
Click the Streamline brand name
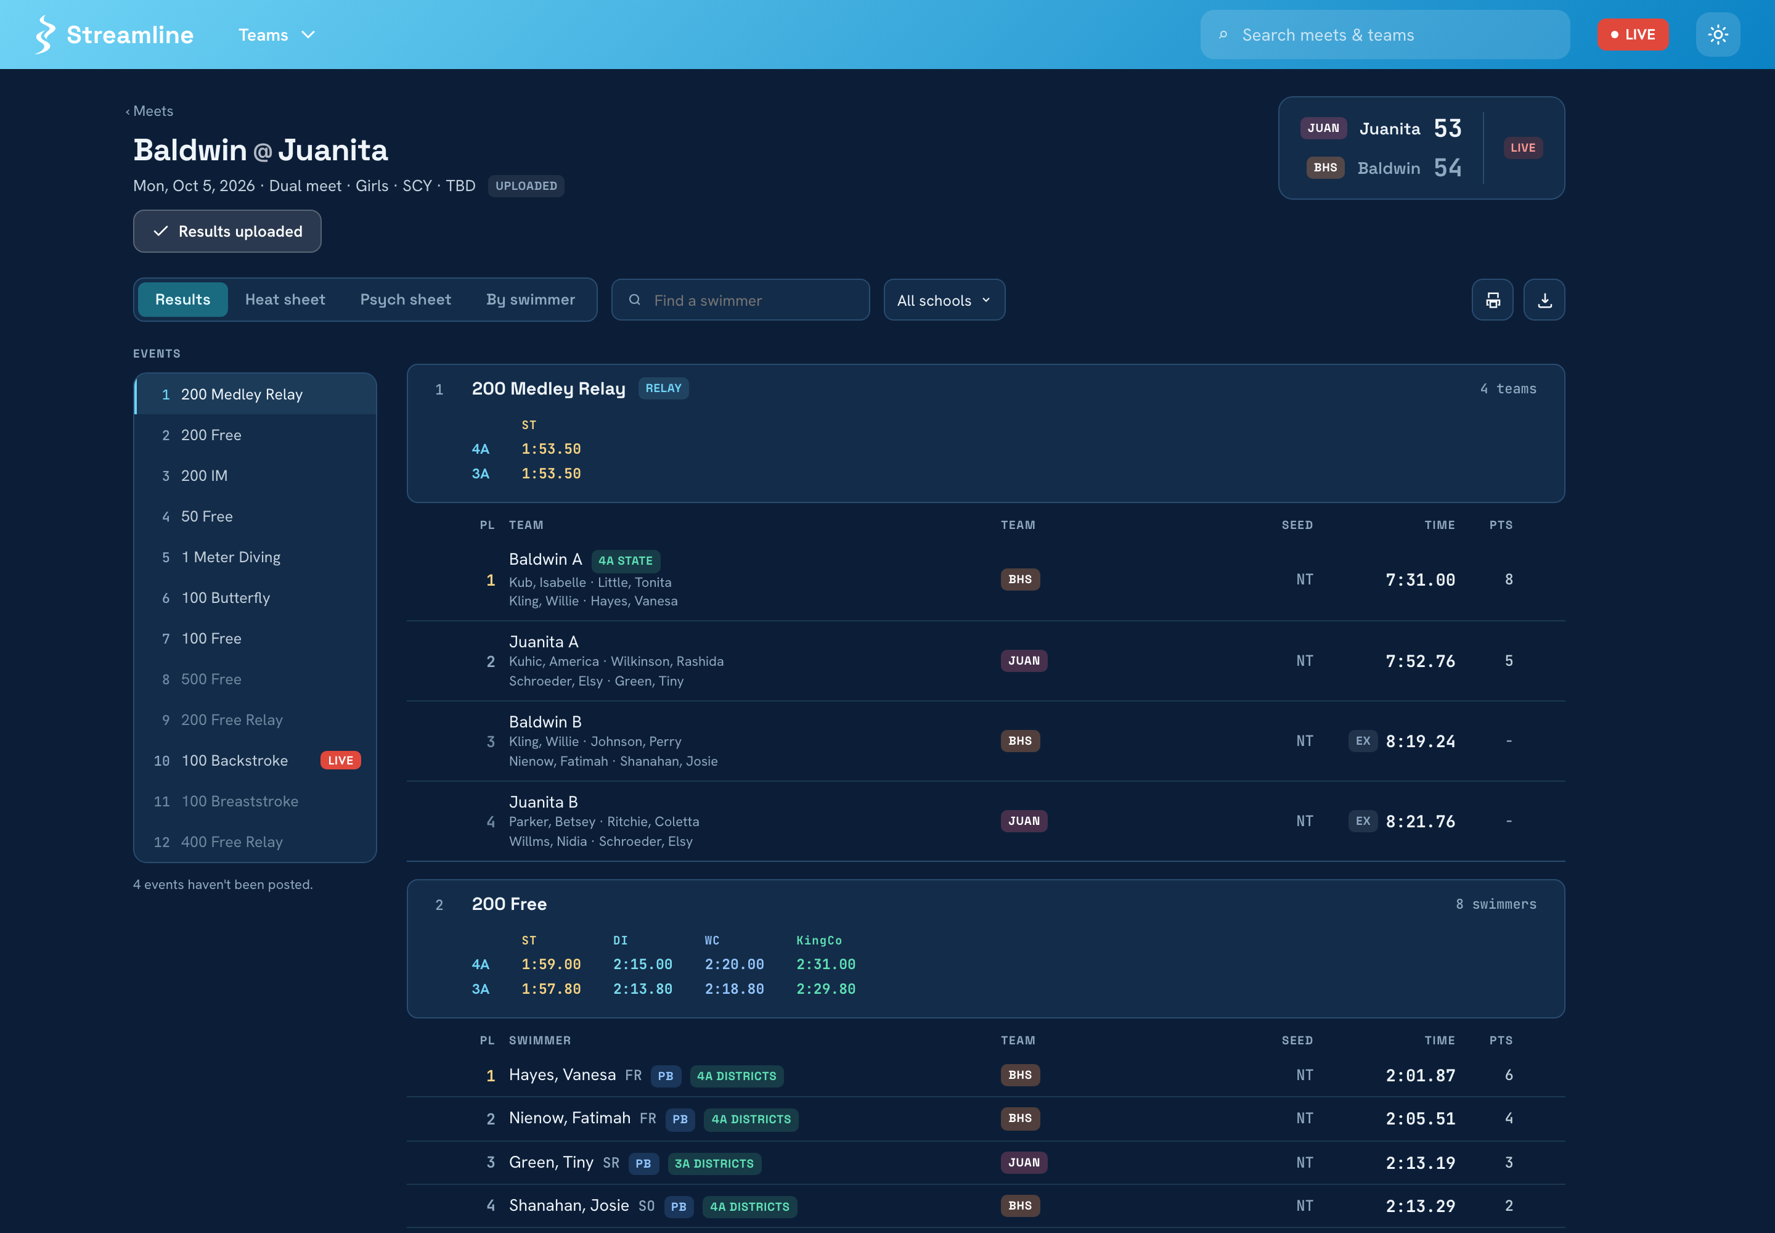pos(130,35)
